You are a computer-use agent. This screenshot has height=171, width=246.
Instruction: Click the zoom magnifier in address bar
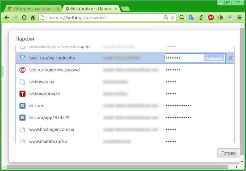point(166,18)
